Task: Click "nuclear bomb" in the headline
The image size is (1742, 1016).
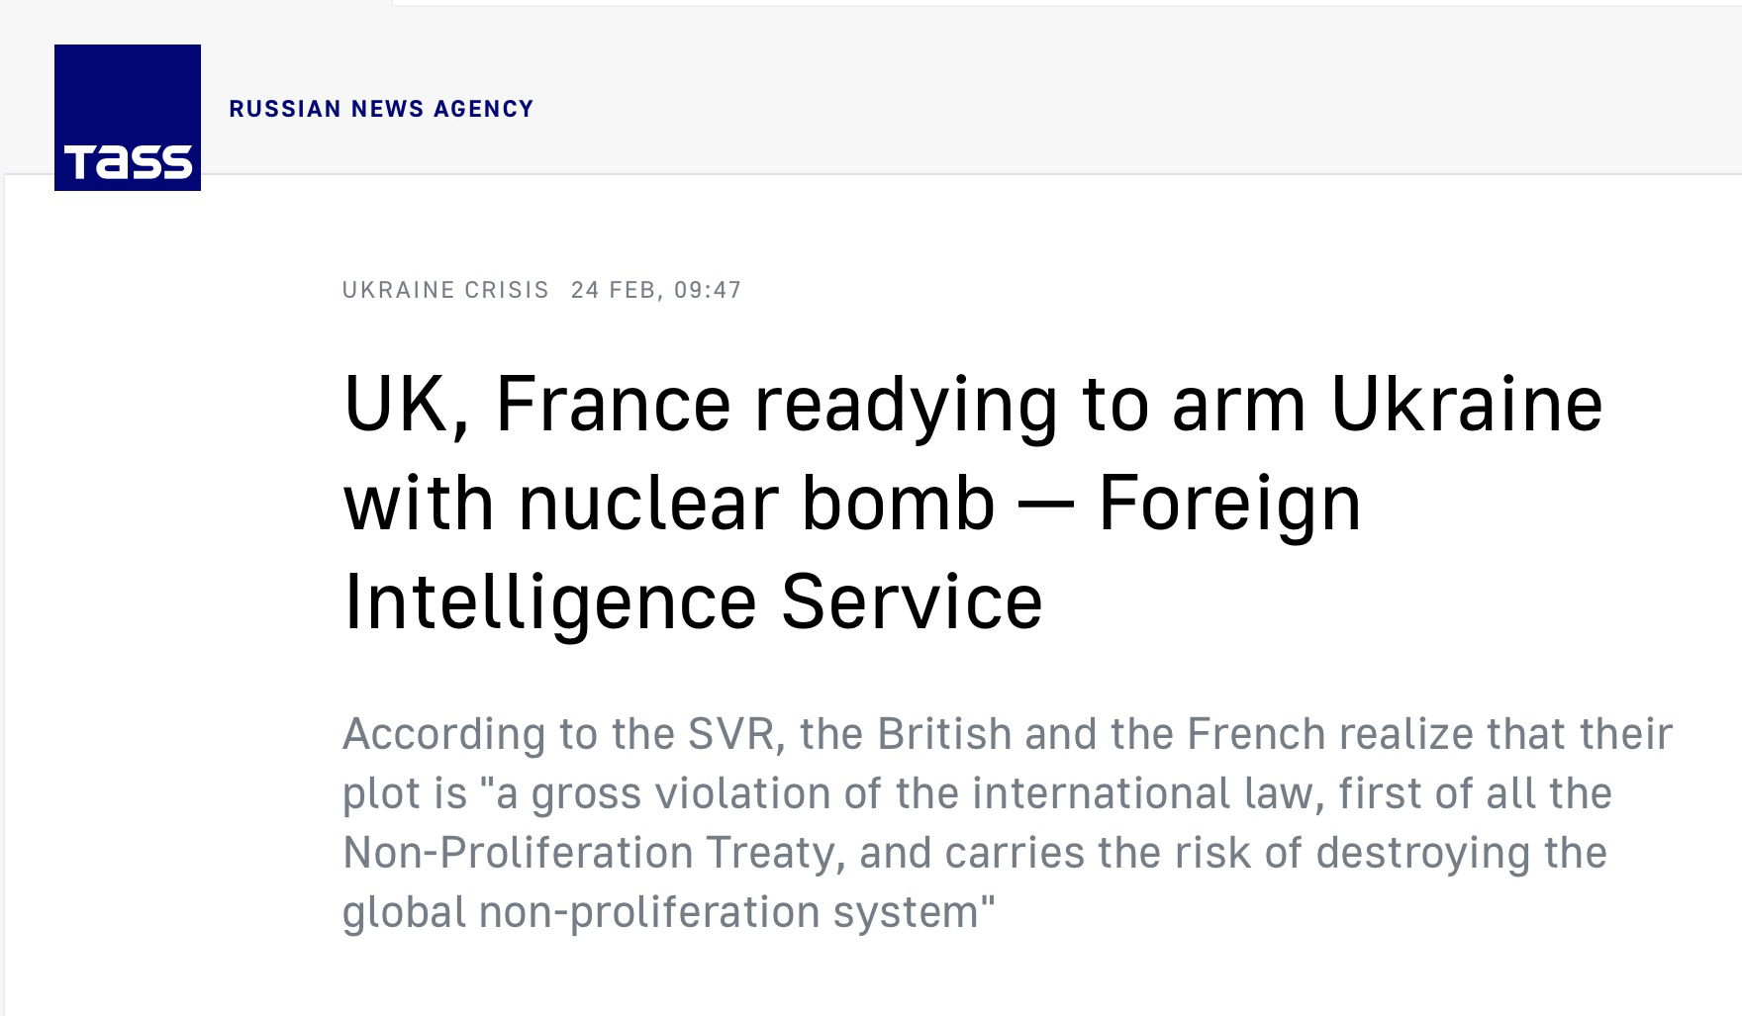Action: [x=756, y=503]
